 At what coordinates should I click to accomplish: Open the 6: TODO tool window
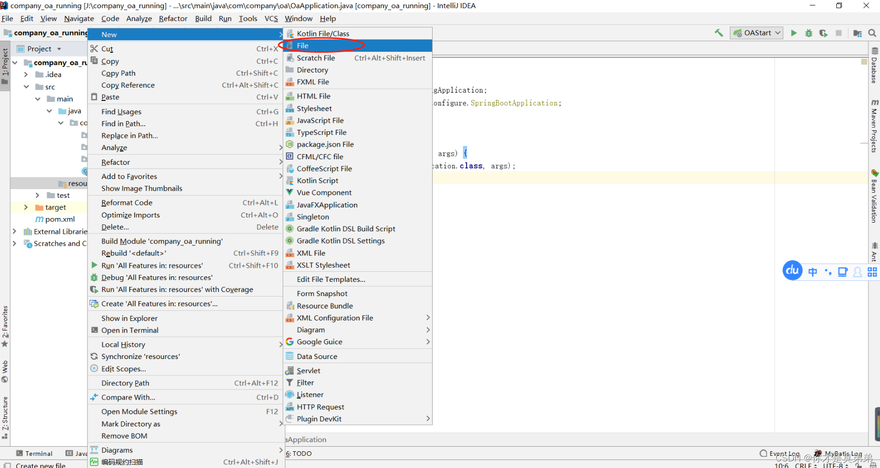[x=299, y=453]
